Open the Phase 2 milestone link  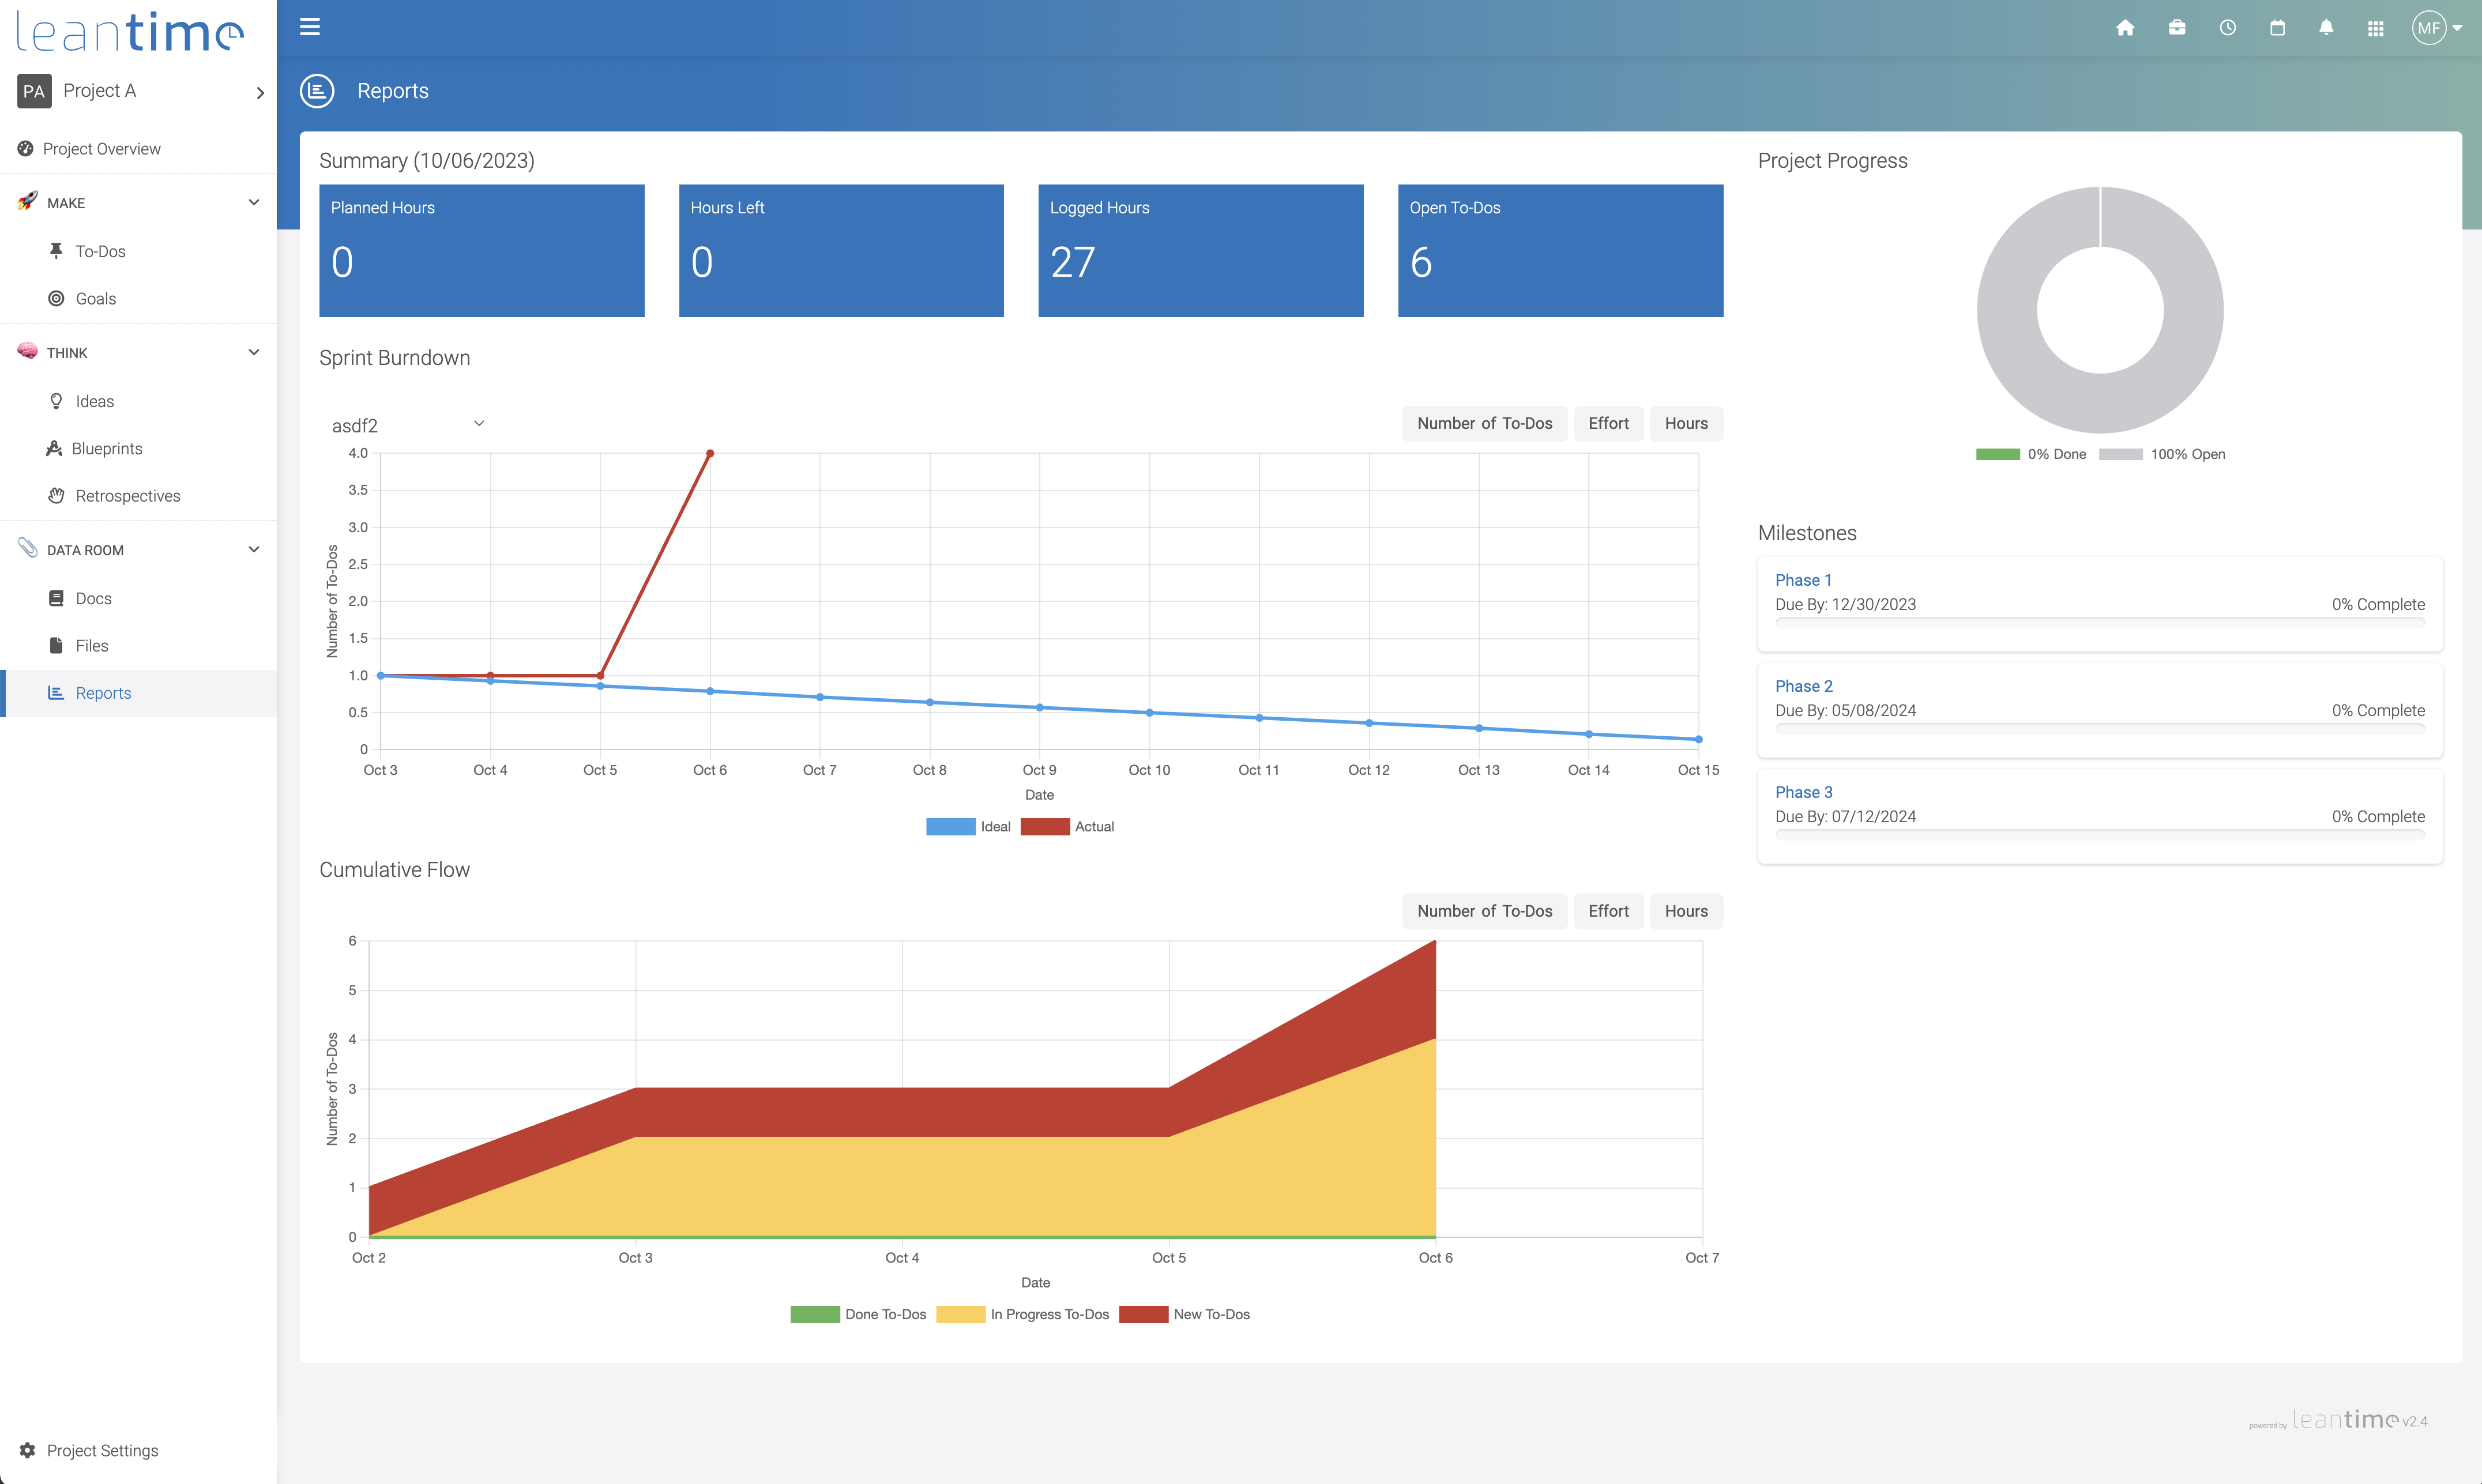tap(1803, 686)
